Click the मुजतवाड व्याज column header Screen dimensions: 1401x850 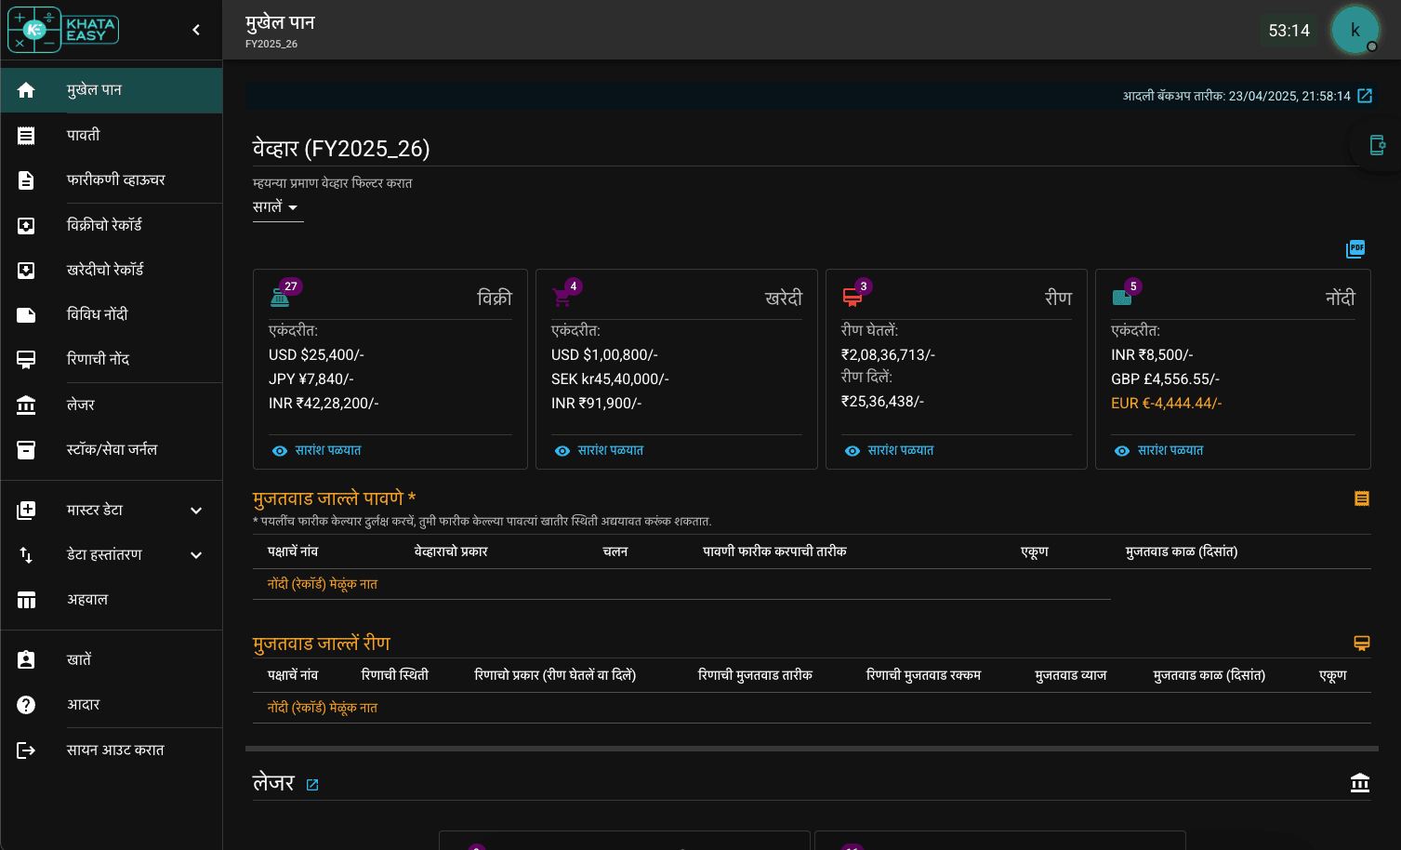[1071, 675]
